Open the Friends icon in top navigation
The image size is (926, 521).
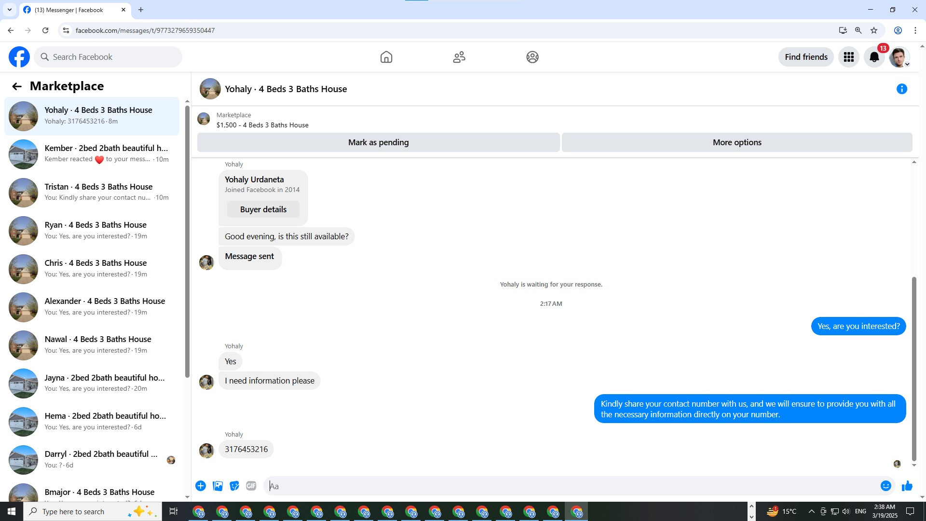[459, 57]
